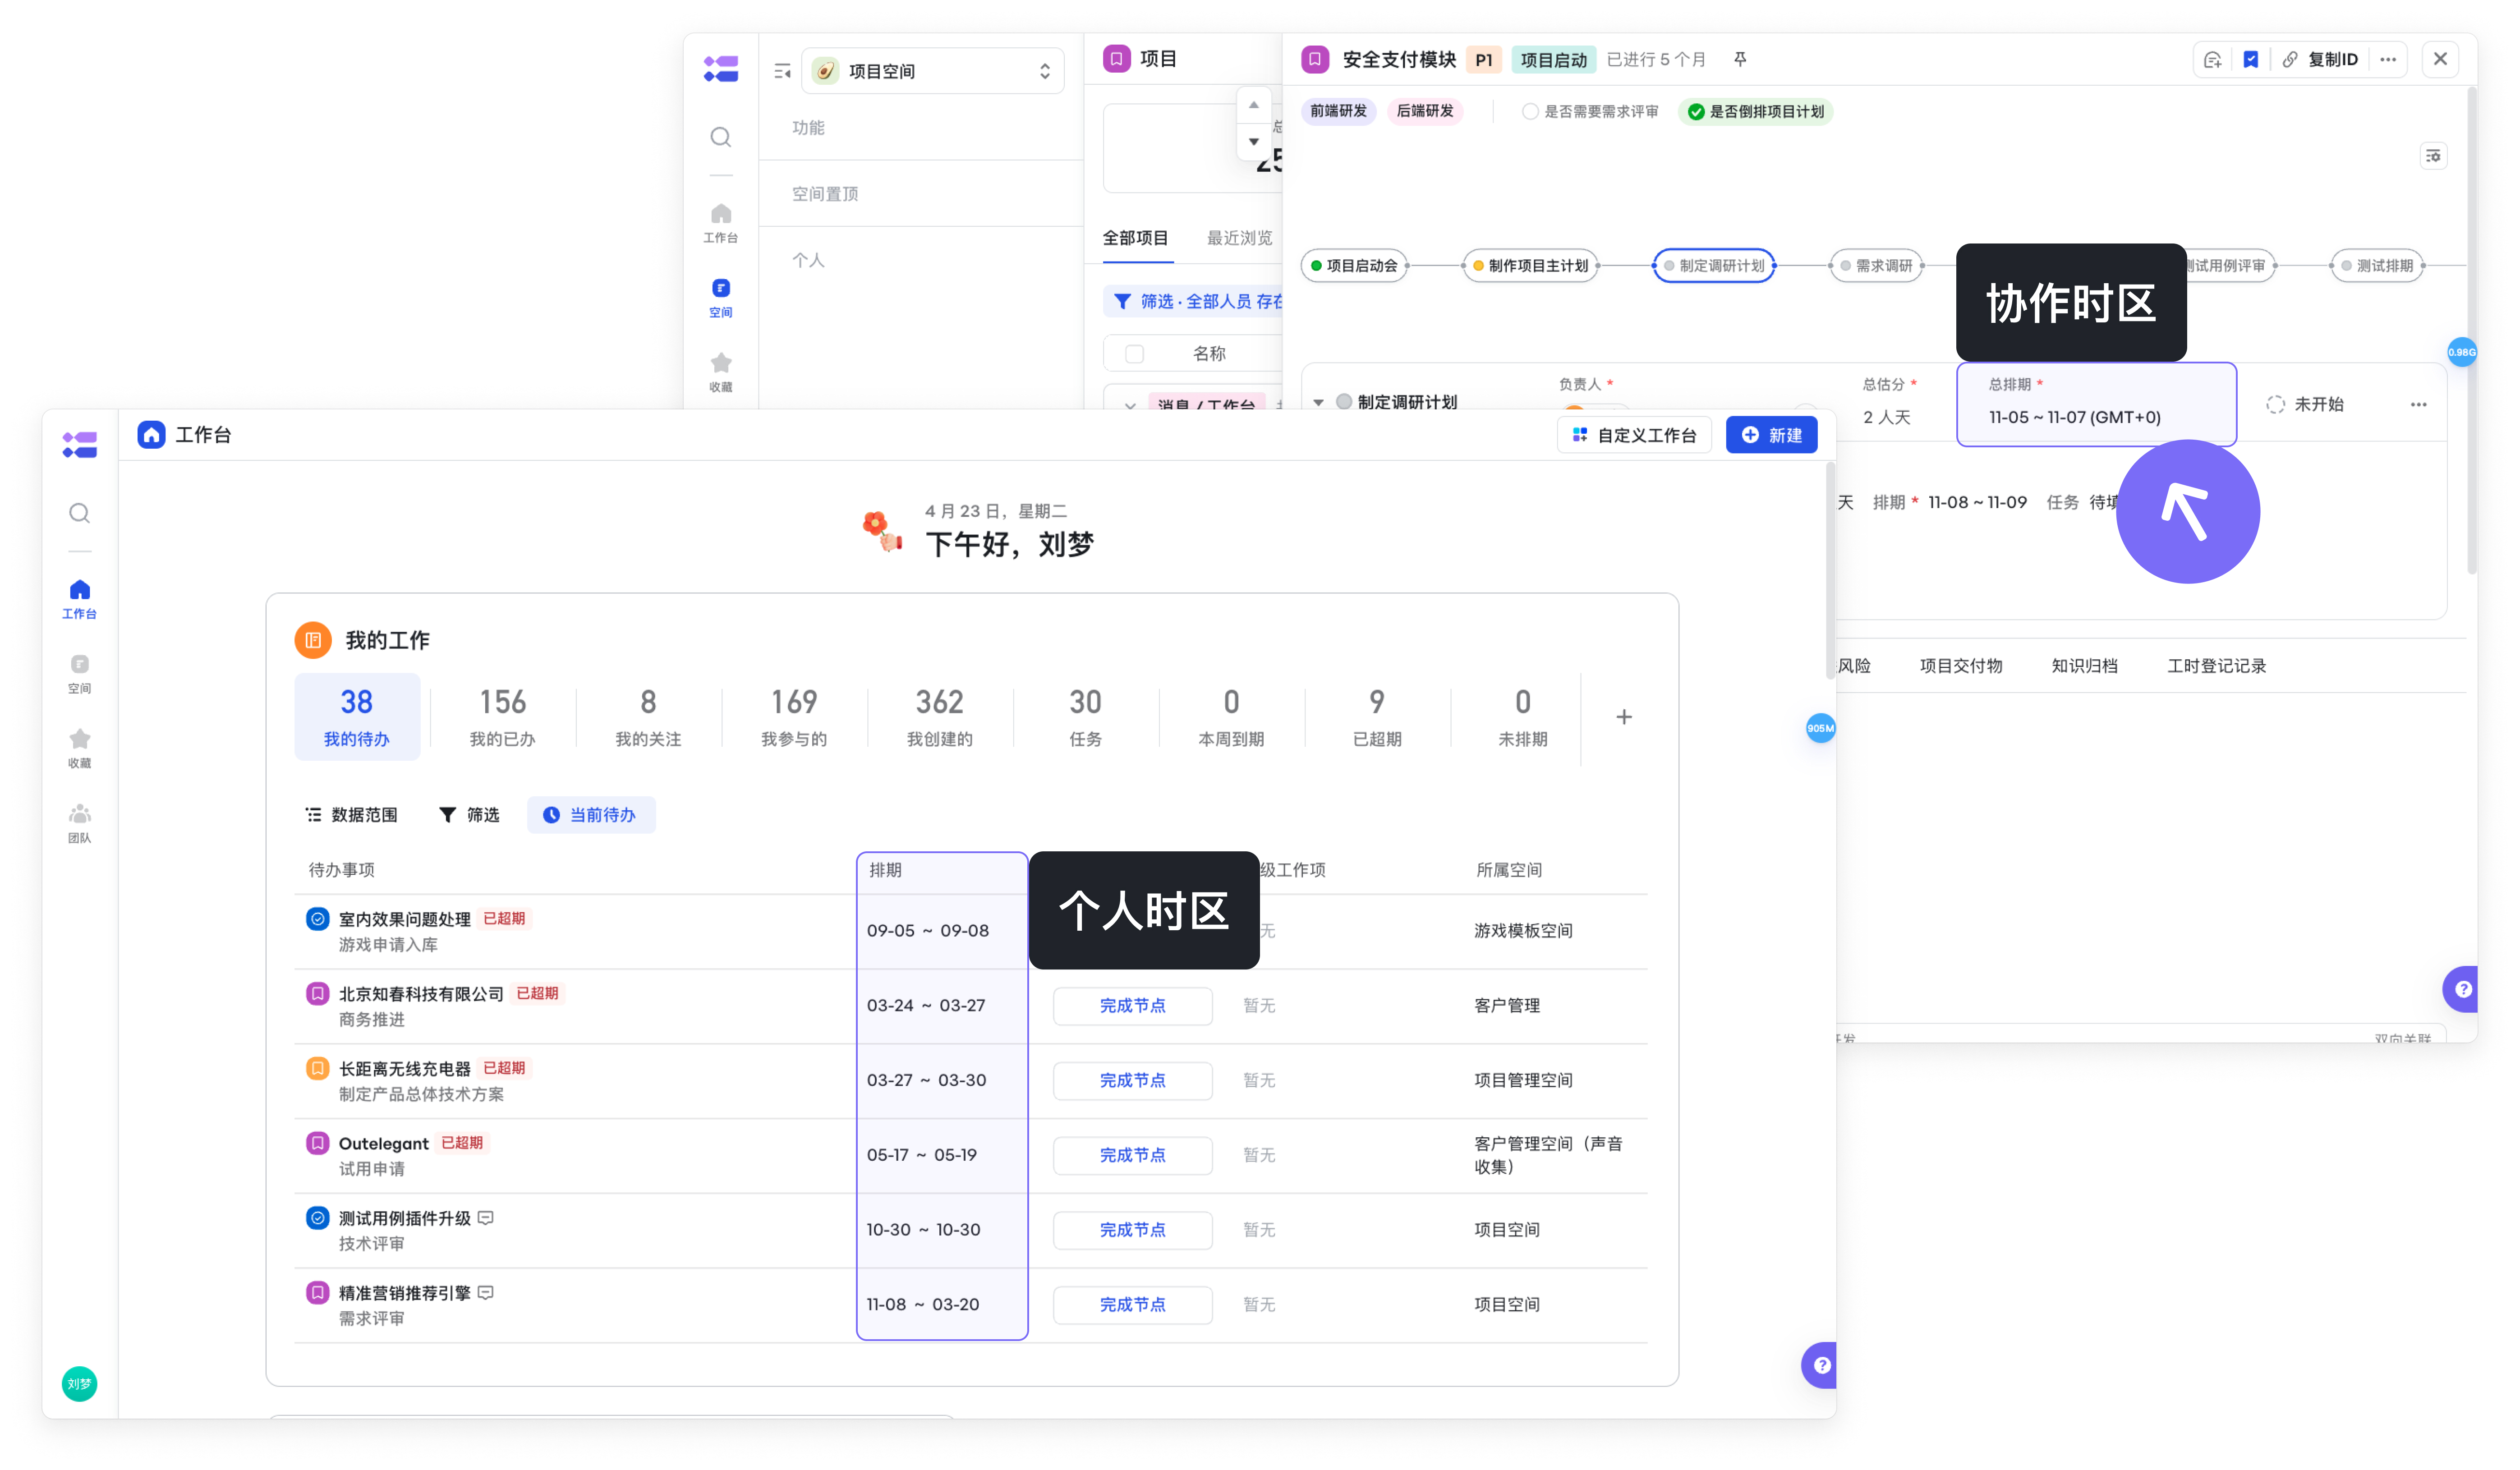The image size is (2520, 1470).
Task: Select the 已超期 tab
Action: [x=1377, y=717]
